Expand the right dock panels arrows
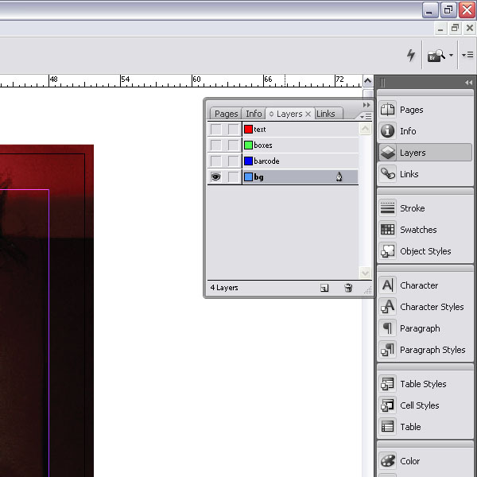This screenshot has width=477, height=477. [468, 83]
